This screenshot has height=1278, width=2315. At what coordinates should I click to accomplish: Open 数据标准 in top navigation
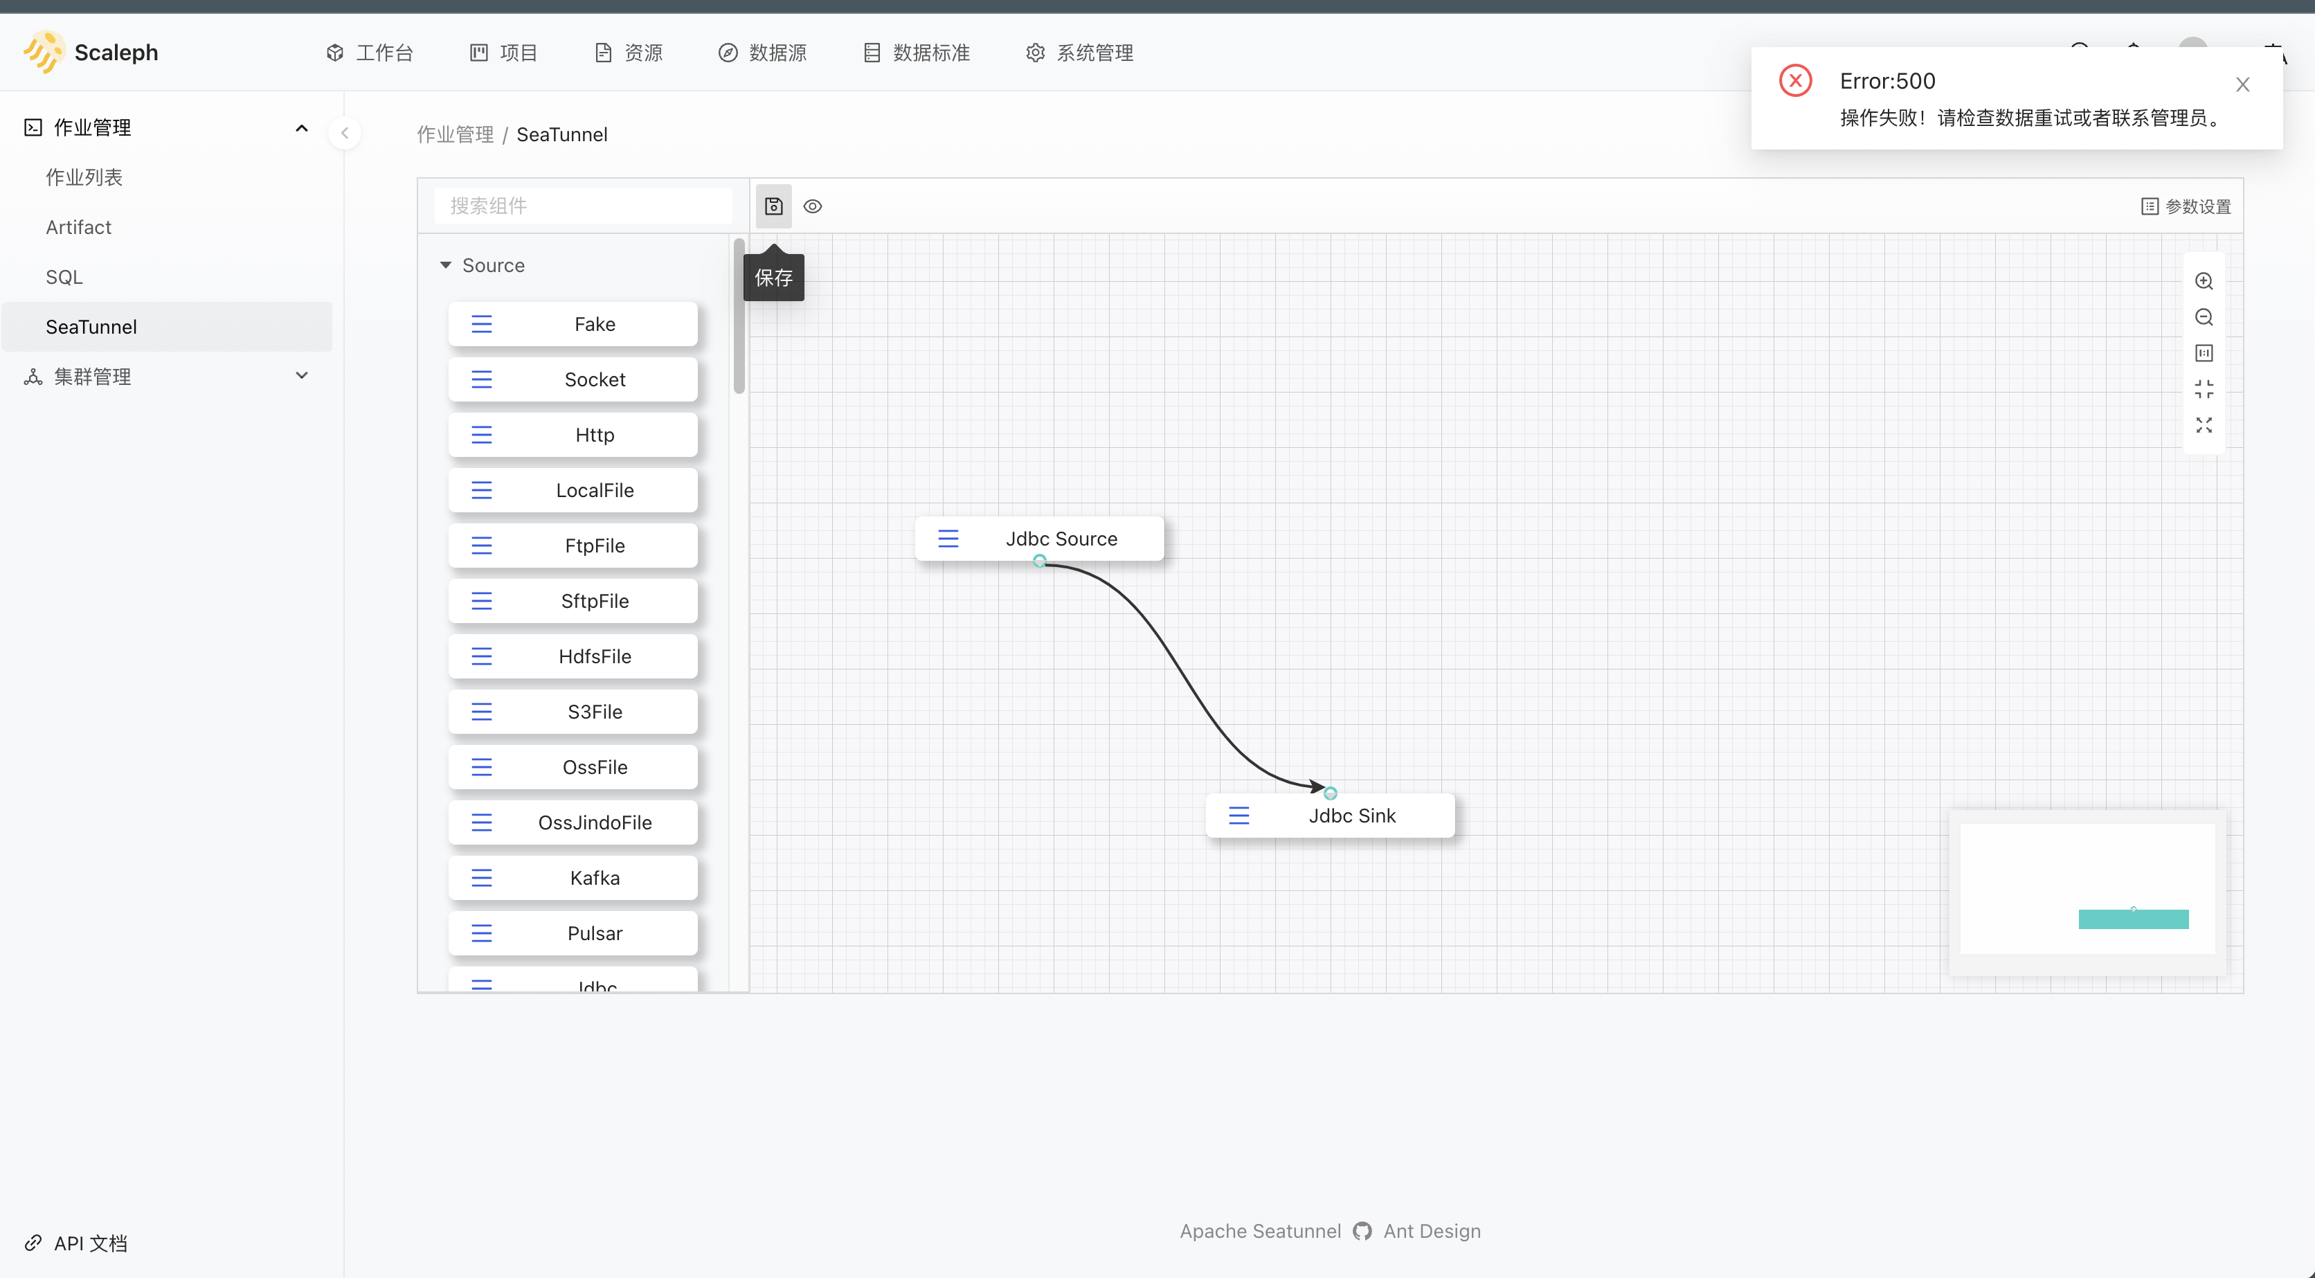(916, 52)
